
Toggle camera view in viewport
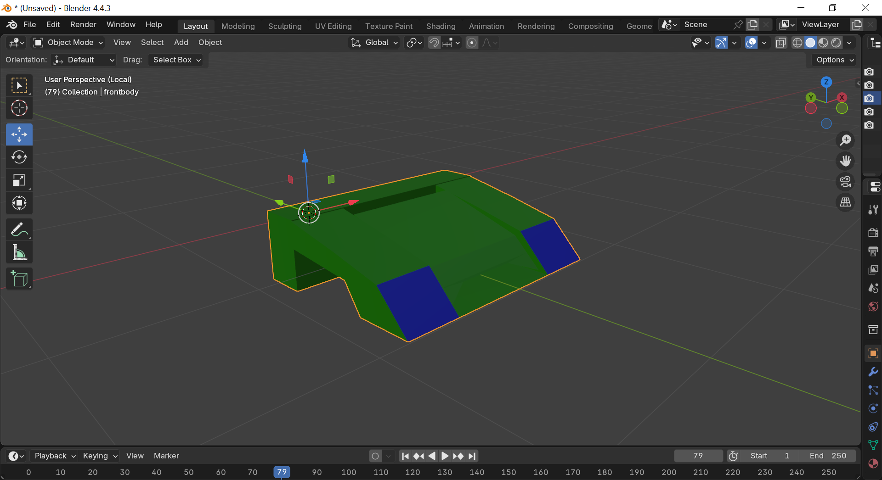845,182
